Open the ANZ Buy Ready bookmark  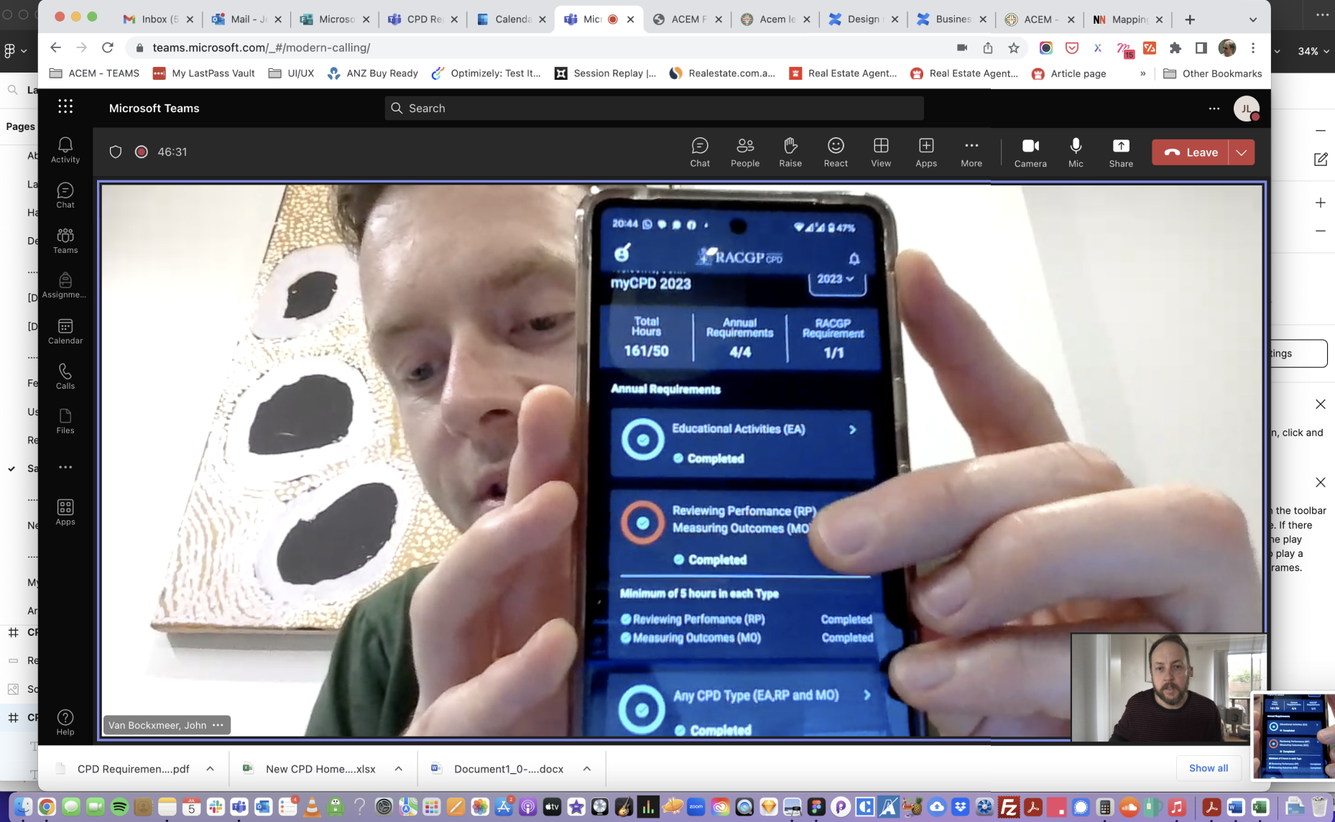coord(372,73)
